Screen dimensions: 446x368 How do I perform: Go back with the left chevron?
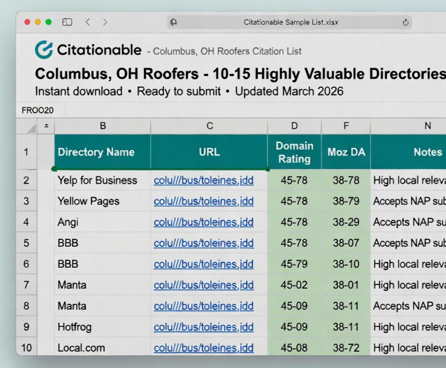(x=88, y=22)
